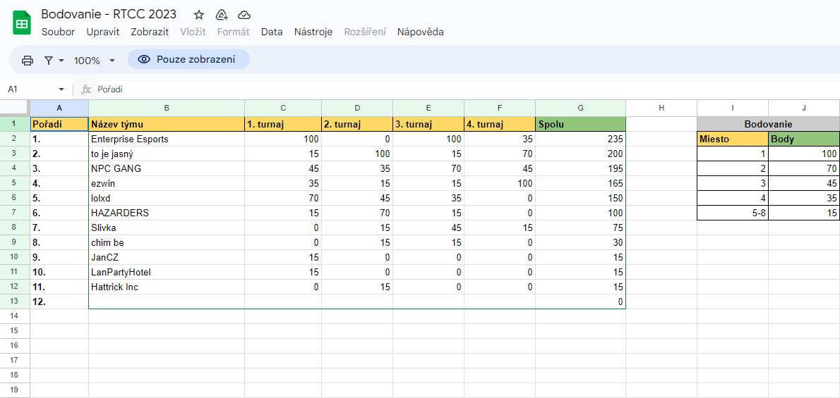Click the Enterprise Esports cell
Image resolution: width=840 pixels, height=398 pixels.
click(x=167, y=139)
